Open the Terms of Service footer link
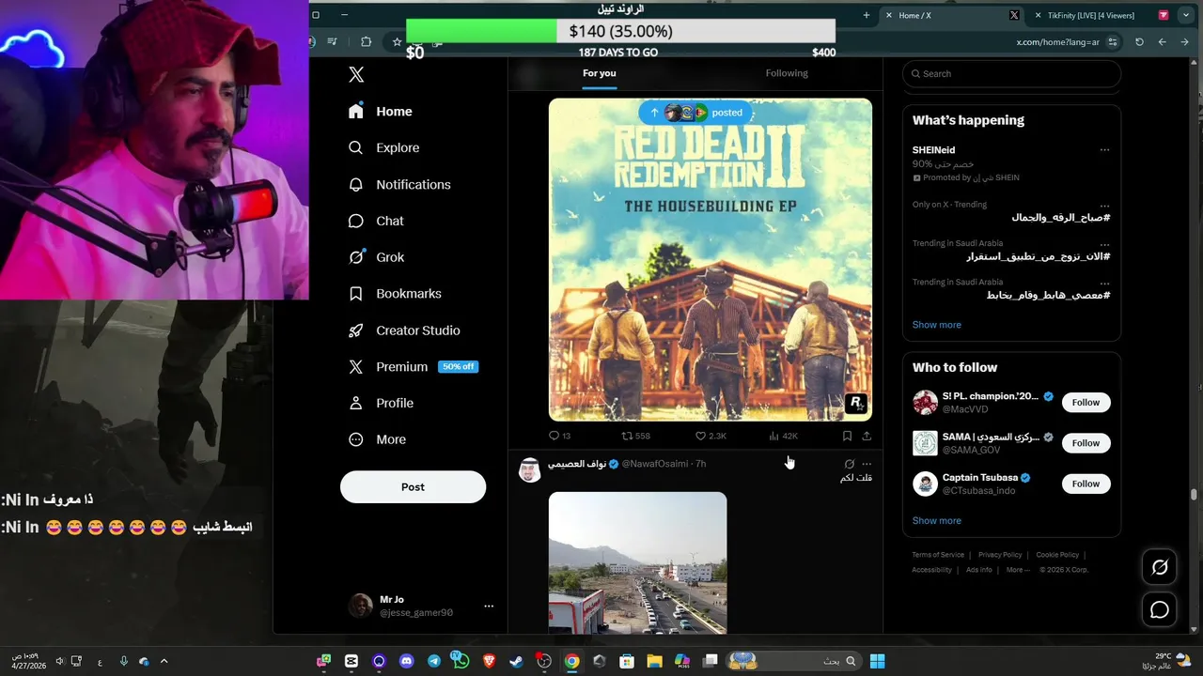The image size is (1203, 676). 938,555
